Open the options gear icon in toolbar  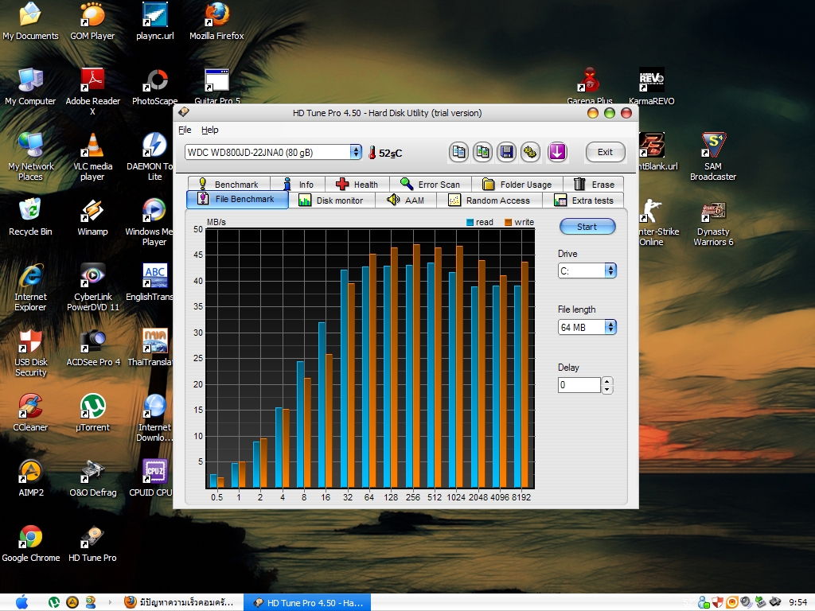tap(530, 152)
